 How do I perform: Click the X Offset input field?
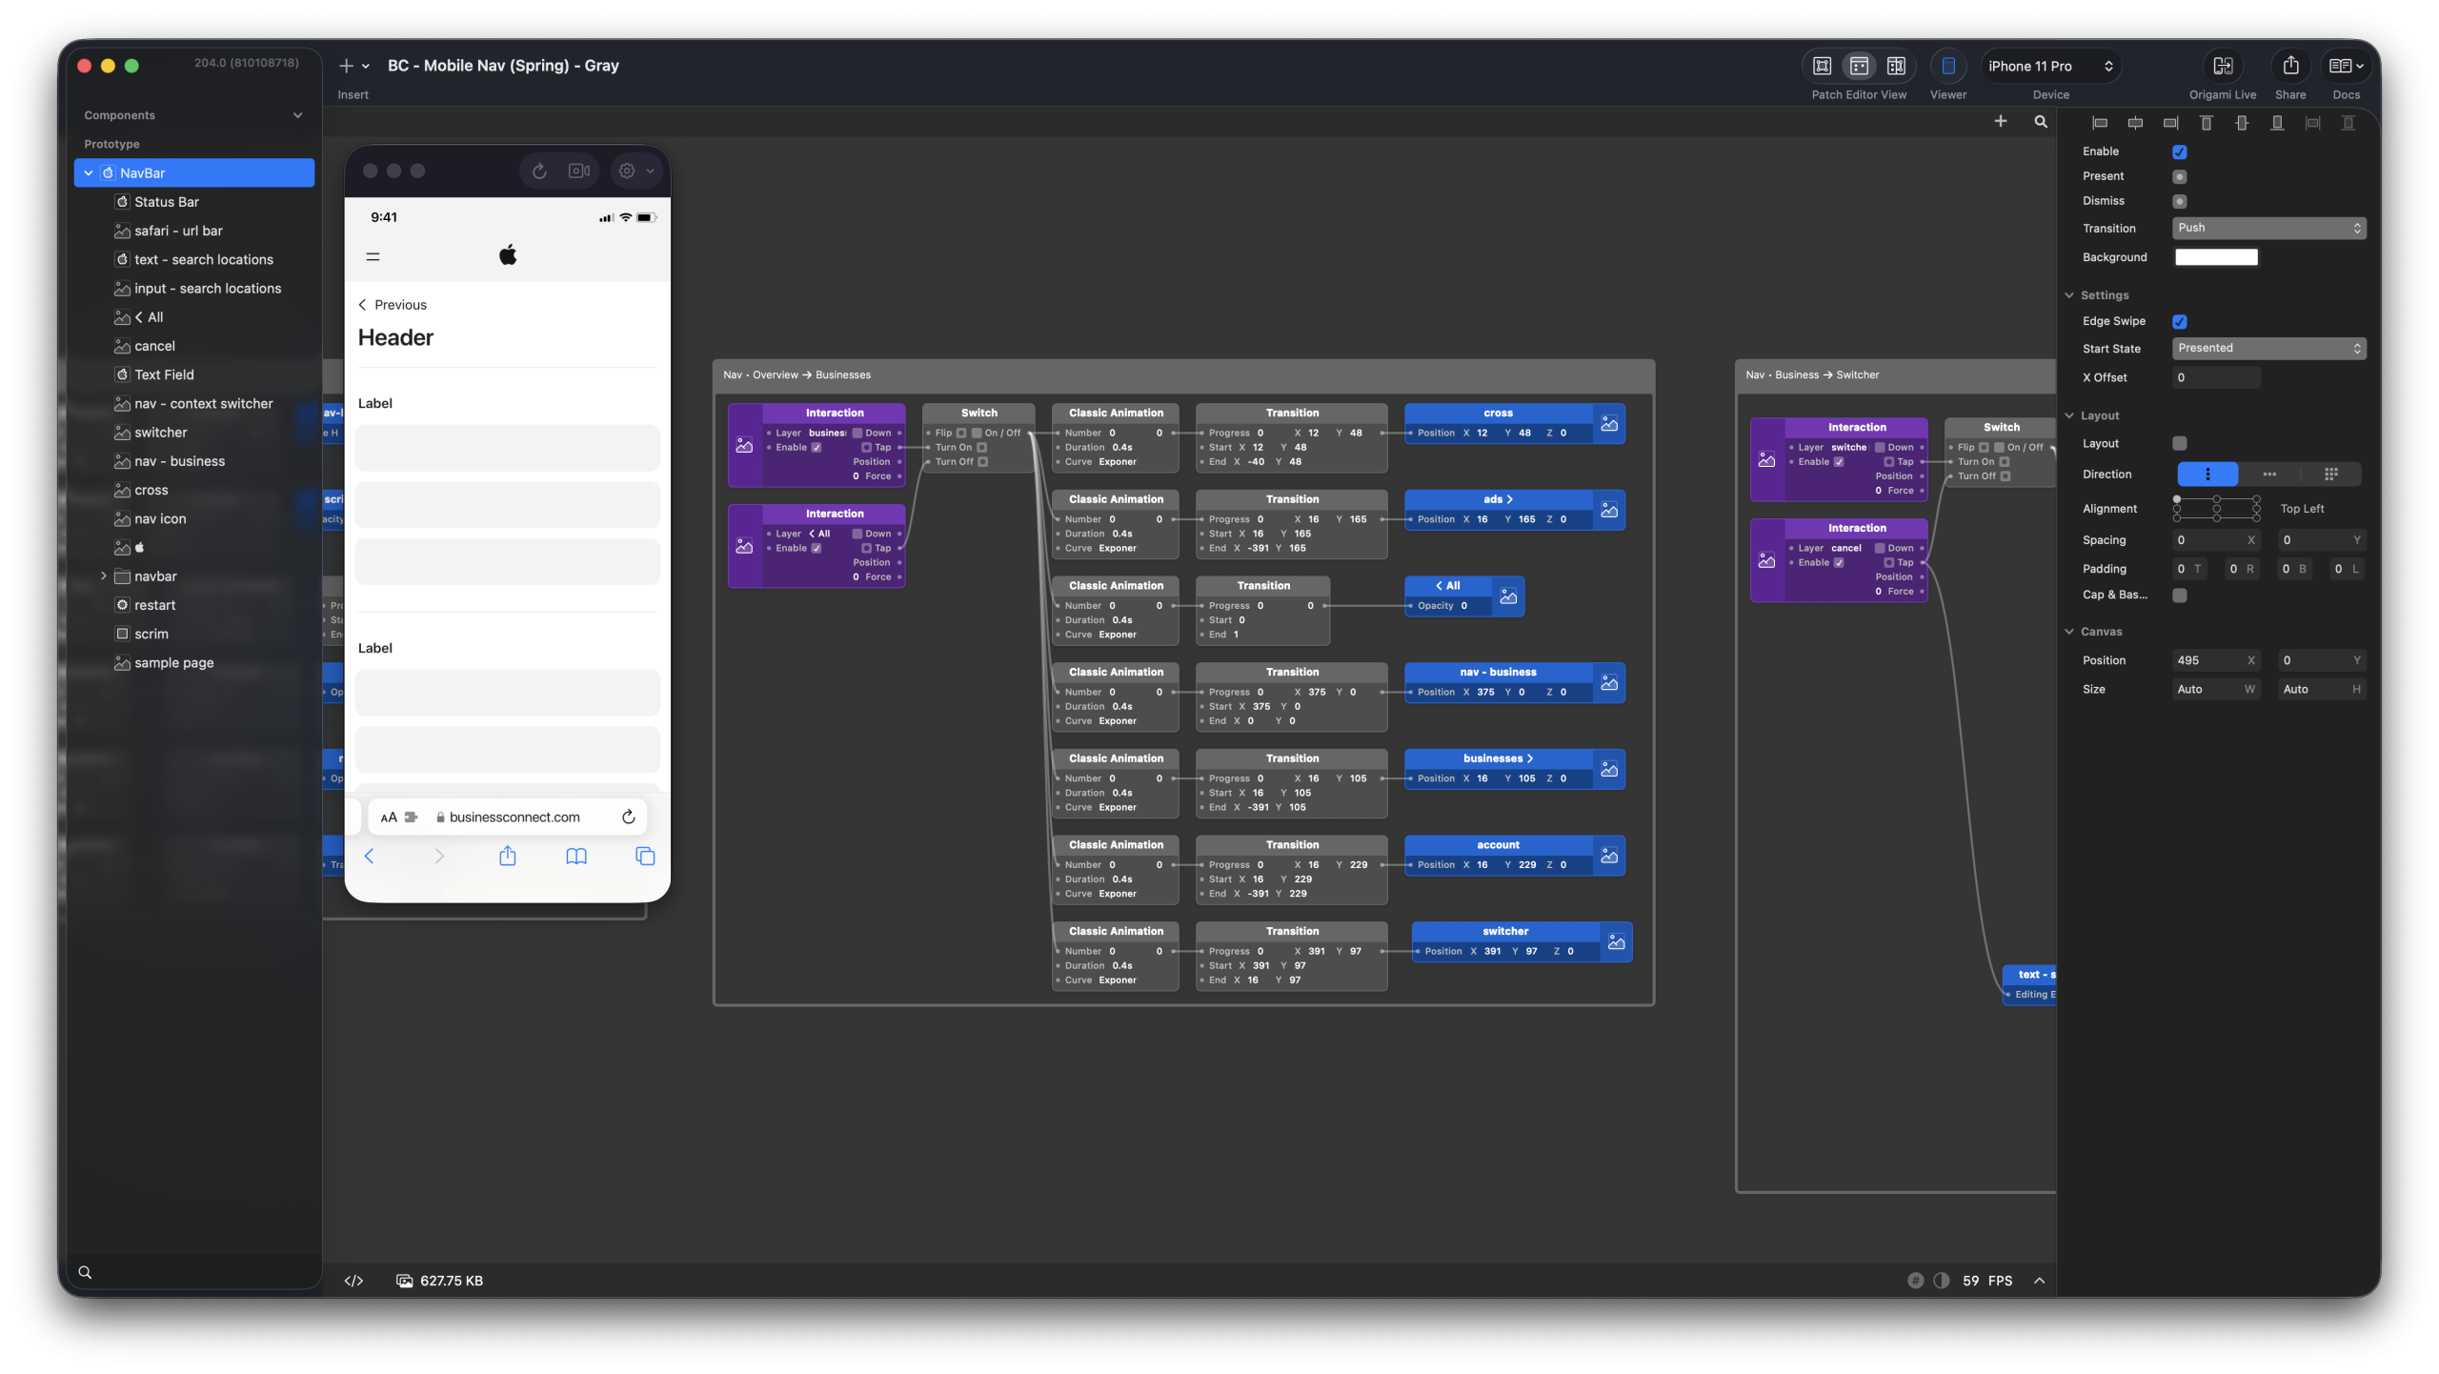2215,378
